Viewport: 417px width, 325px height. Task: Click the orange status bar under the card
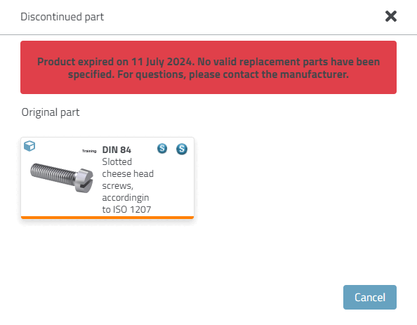[x=107, y=218]
